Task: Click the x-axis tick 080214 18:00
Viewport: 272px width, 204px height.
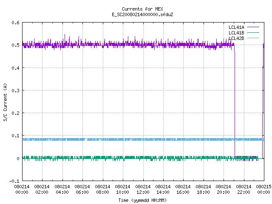Action: [203, 190]
